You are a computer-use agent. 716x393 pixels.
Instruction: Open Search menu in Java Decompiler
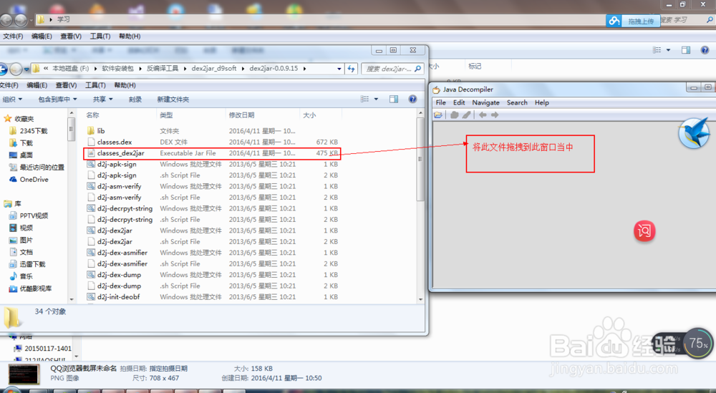[517, 102]
